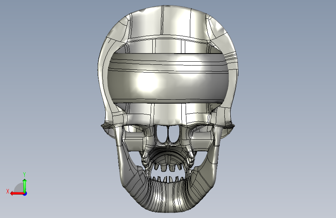The width and height of the screenshot is (336, 218).
Task: Click the "X" label on the triad
Action: [8, 191]
